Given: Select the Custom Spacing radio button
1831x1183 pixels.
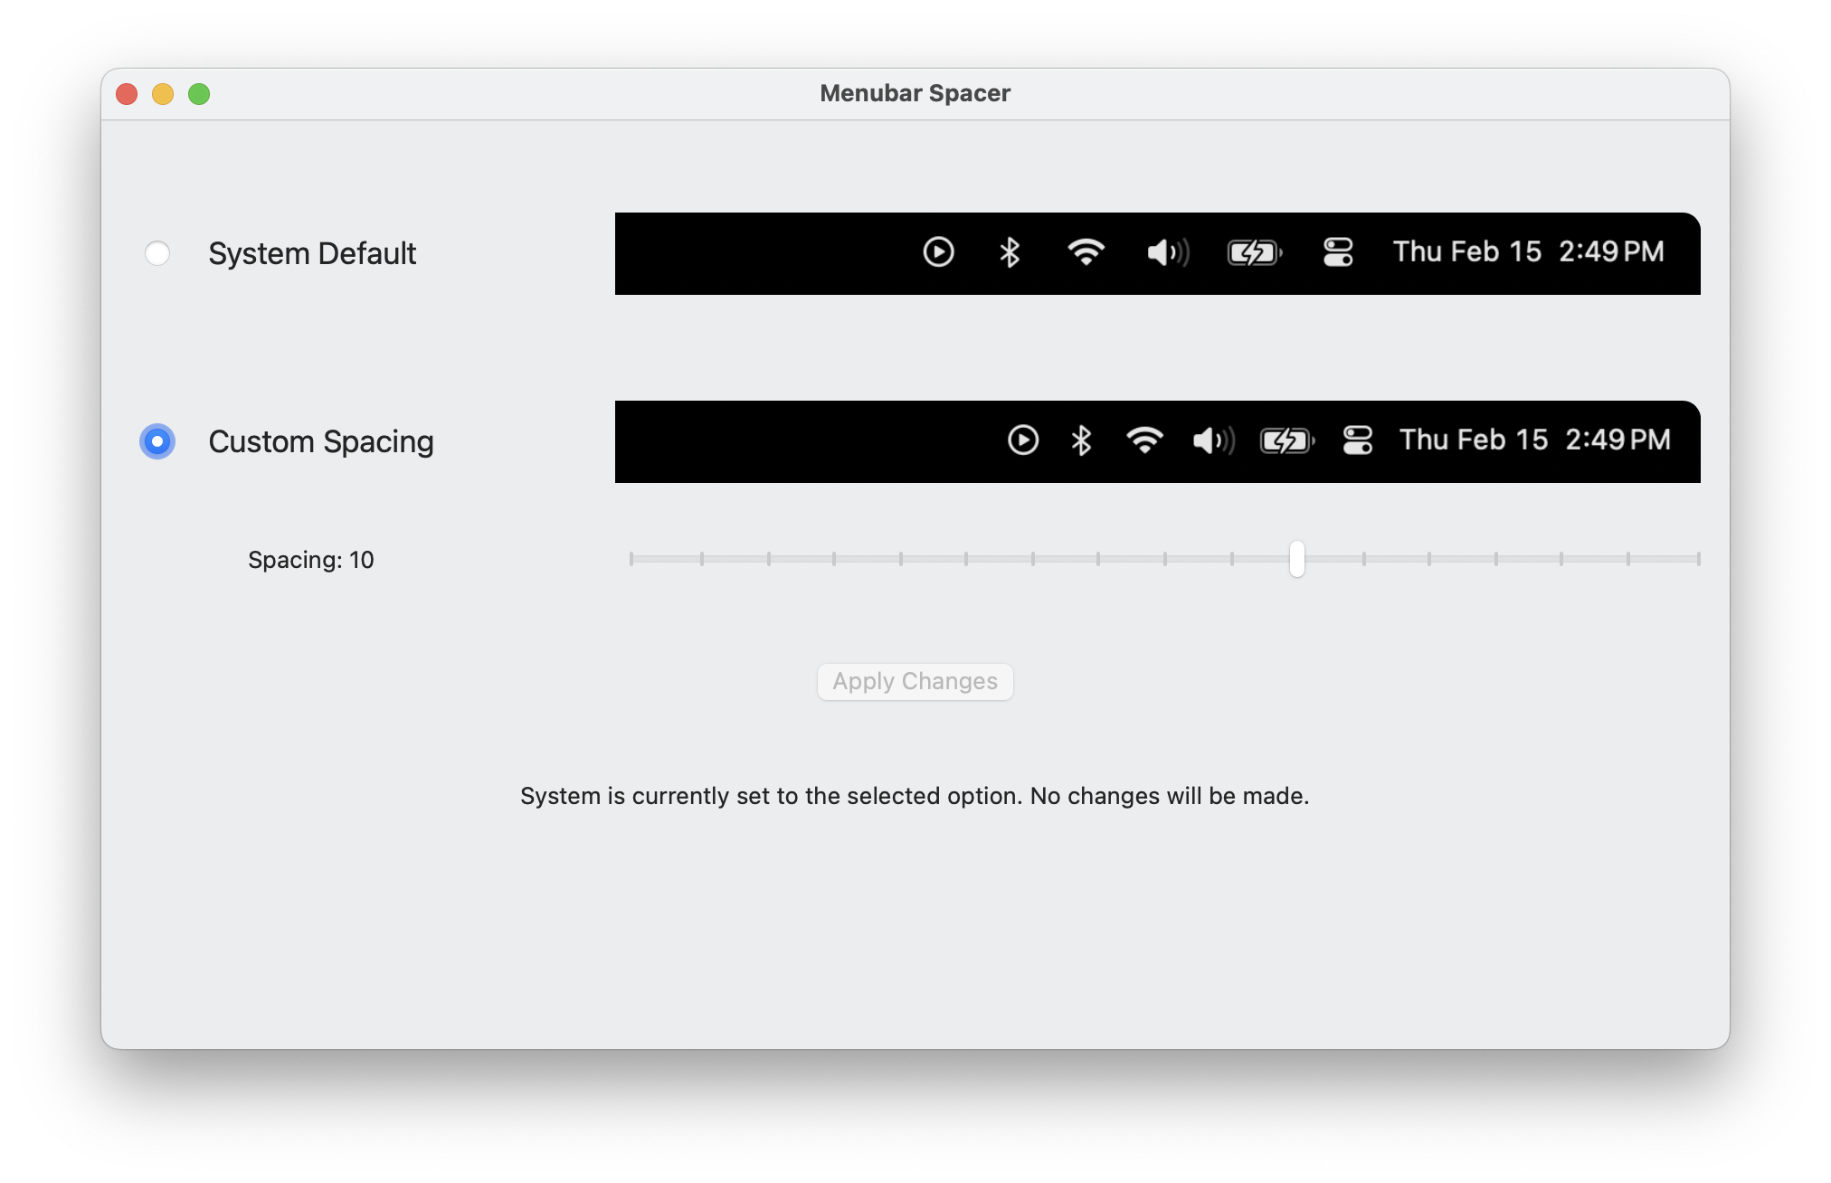Looking at the screenshot, I should [x=157, y=440].
